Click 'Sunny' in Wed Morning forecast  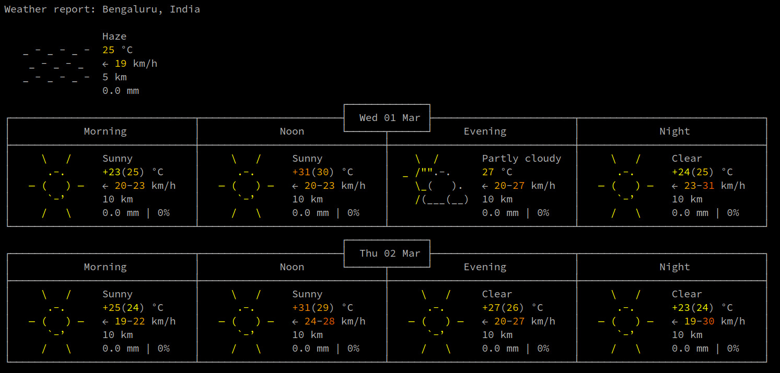118,159
